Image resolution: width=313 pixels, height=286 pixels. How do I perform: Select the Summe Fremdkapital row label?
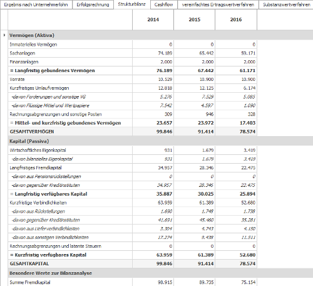[x=30, y=282]
